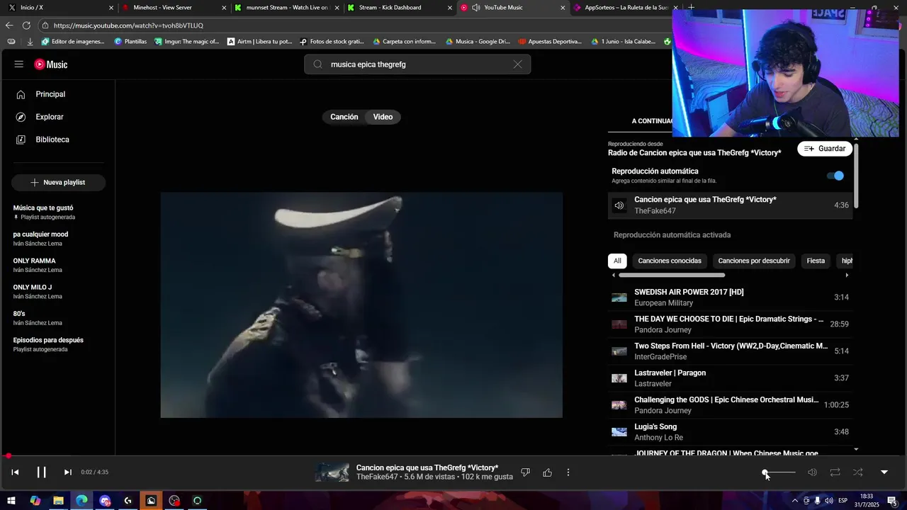
Task: Click the playing music video
Action: point(361,305)
